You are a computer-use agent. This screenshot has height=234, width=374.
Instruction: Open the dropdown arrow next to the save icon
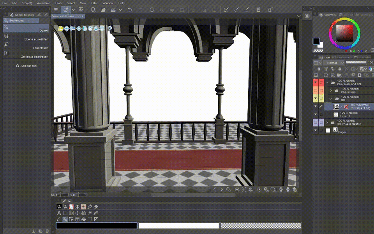(x=120, y=10)
